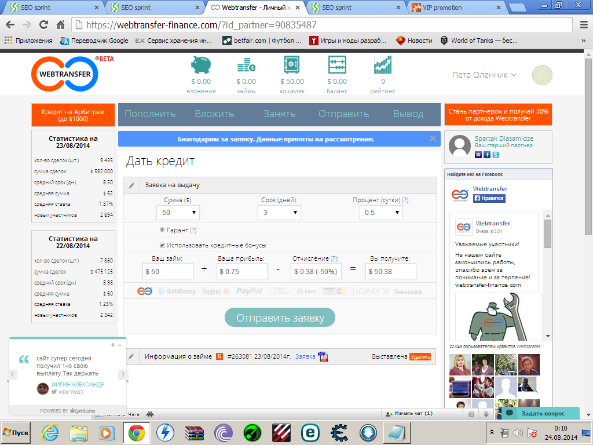The height and width of the screenshot is (445, 593).
Task: Click the piggy bank investments icon
Action: click(x=201, y=65)
